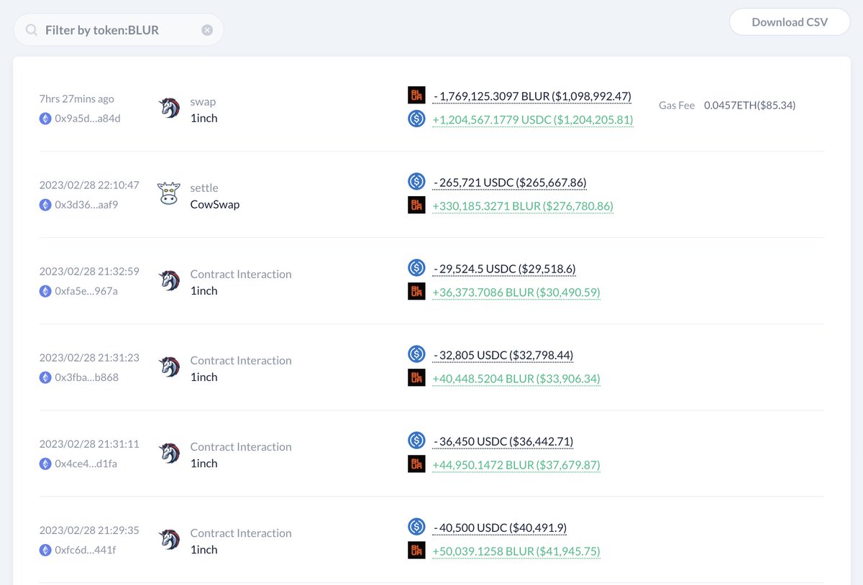
Task: Click BLUR icon beside +44,950.1472 BLUR
Action: click(x=416, y=464)
